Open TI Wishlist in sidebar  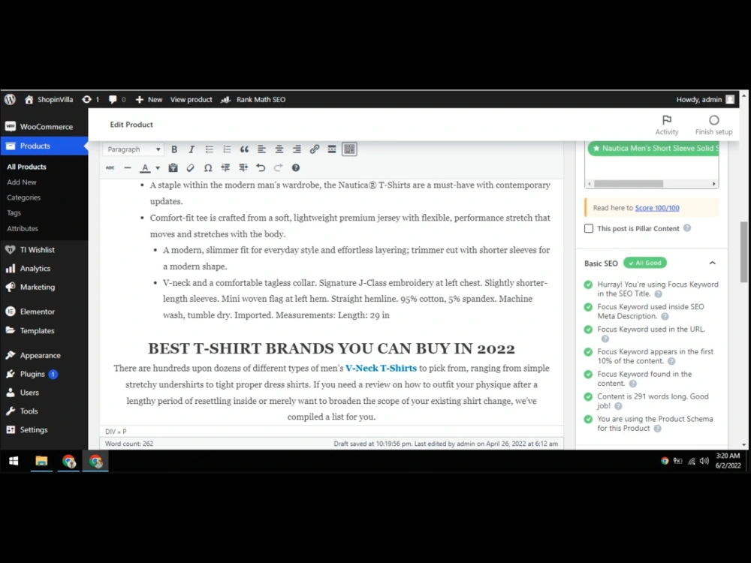point(44,249)
